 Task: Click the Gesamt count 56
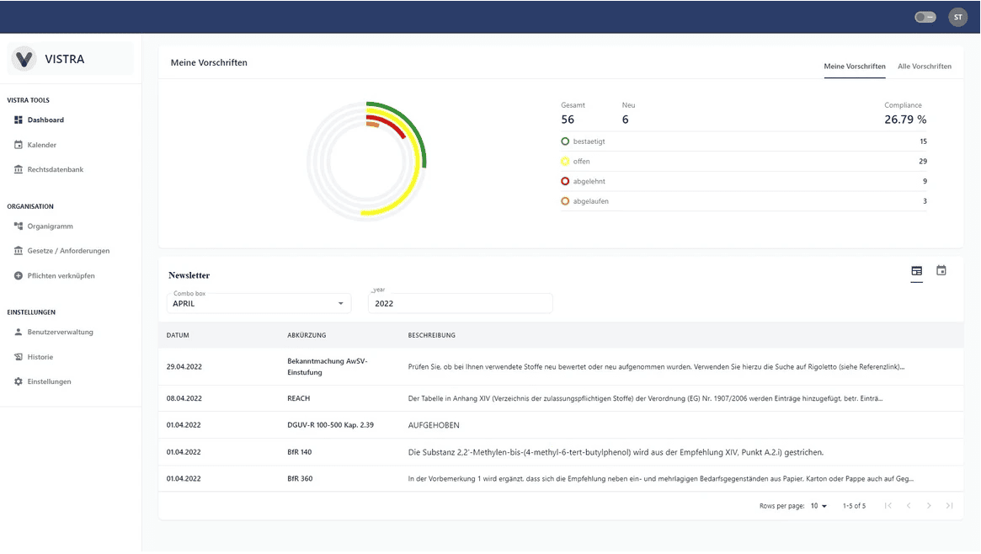coord(568,120)
